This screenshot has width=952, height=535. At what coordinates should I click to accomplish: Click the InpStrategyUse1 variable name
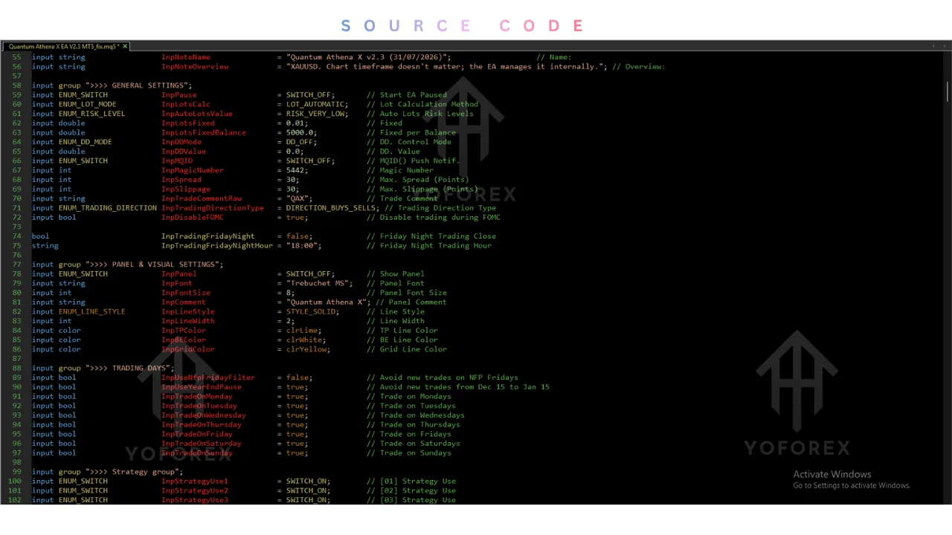(195, 481)
